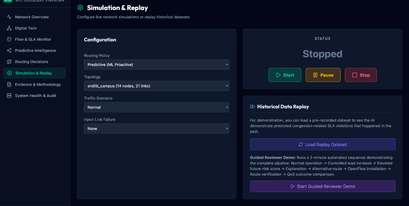Image resolution: width=409 pixels, height=206 pixels.
Task: Click the Historical Data Replay heading
Action: point(283,107)
